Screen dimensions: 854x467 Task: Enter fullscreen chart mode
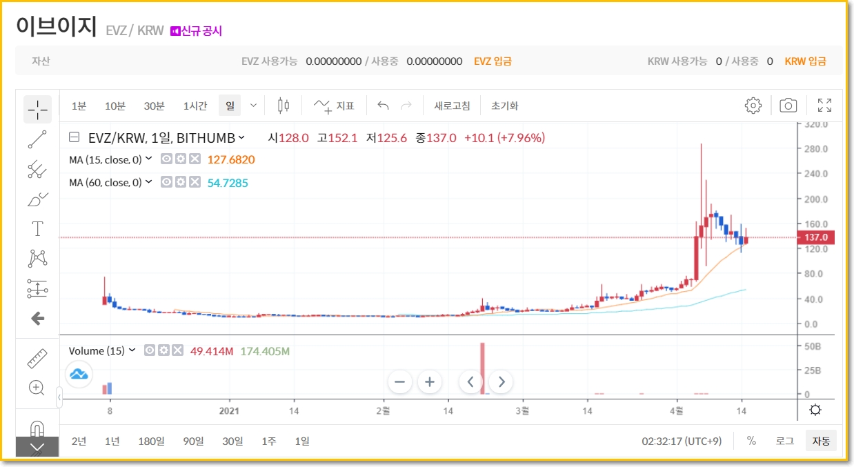[x=824, y=106]
